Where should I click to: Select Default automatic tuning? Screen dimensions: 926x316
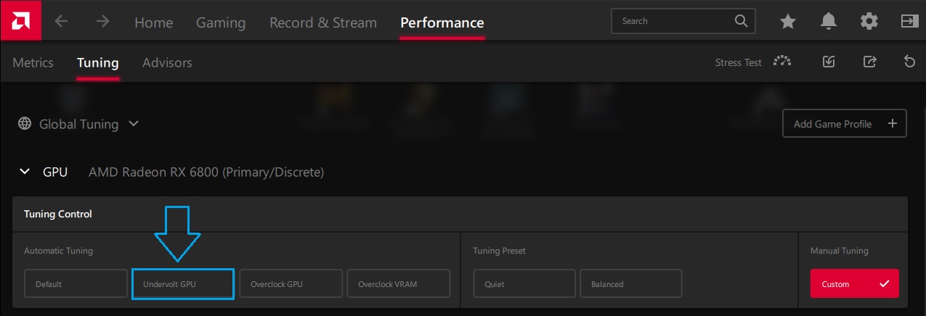pyautogui.click(x=75, y=283)
